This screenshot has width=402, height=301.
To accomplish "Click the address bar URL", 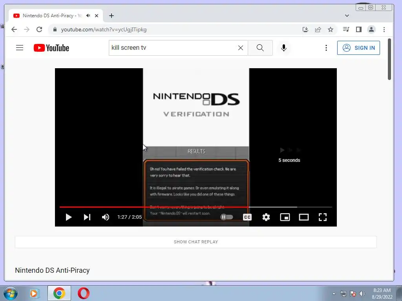I will click(104, 29).
